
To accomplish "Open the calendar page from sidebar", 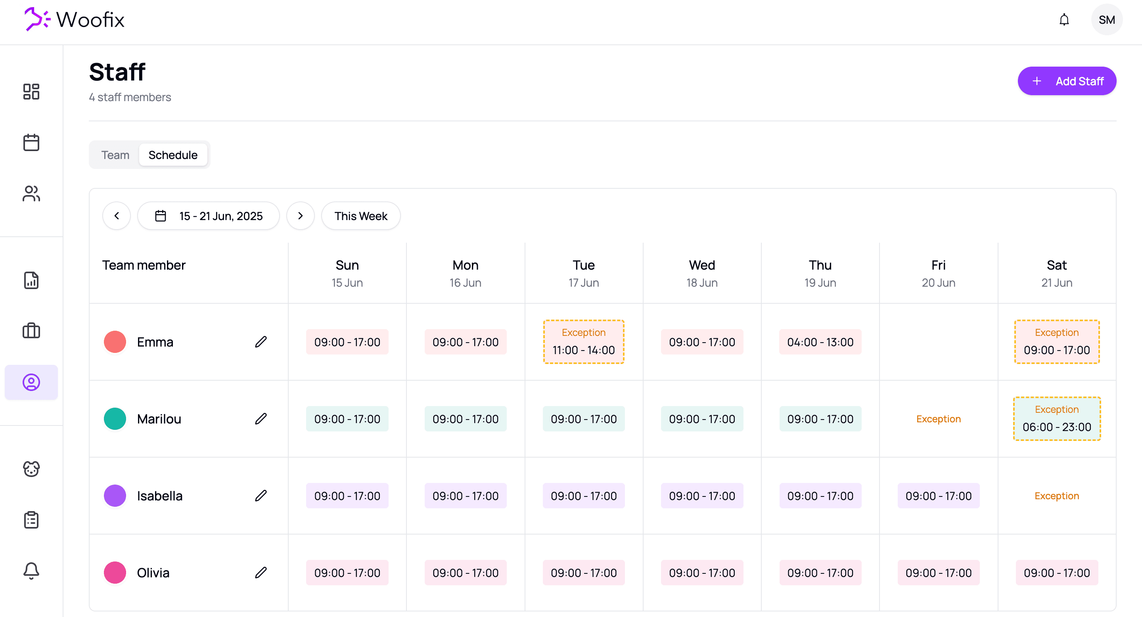I will (31, 143).
